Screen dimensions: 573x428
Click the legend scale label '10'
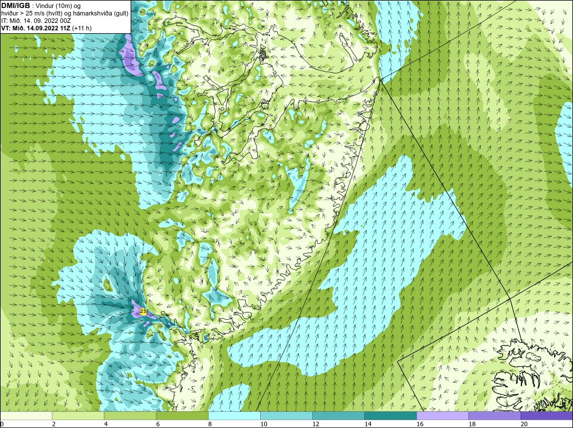click(264, 424)
